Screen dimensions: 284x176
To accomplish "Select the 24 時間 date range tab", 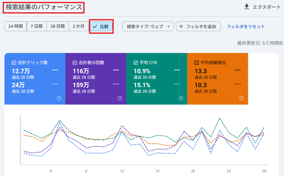I will 16,27.
